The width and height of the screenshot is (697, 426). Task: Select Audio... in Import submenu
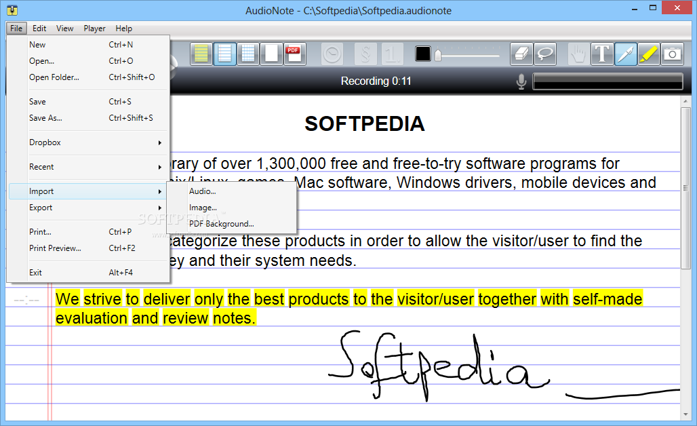tap(232, 191)
